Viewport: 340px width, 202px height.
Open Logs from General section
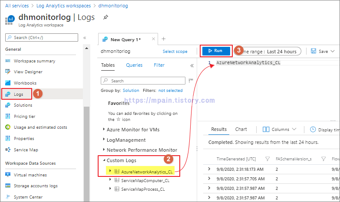[18, 94]
